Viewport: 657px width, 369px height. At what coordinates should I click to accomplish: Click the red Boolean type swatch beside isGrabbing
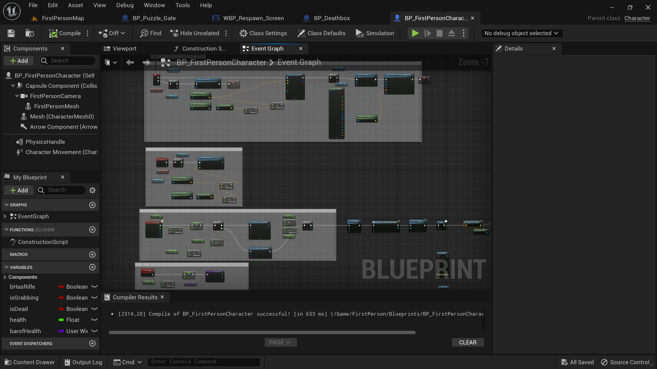click(x=62, y=298)
